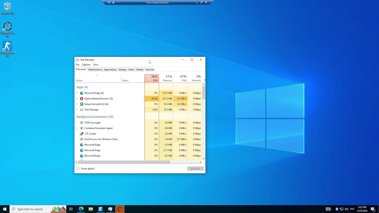The height and width of the screenshot is (213, 379).
Task: Select the Background processes (30) heading
Action: click(95, 117)
